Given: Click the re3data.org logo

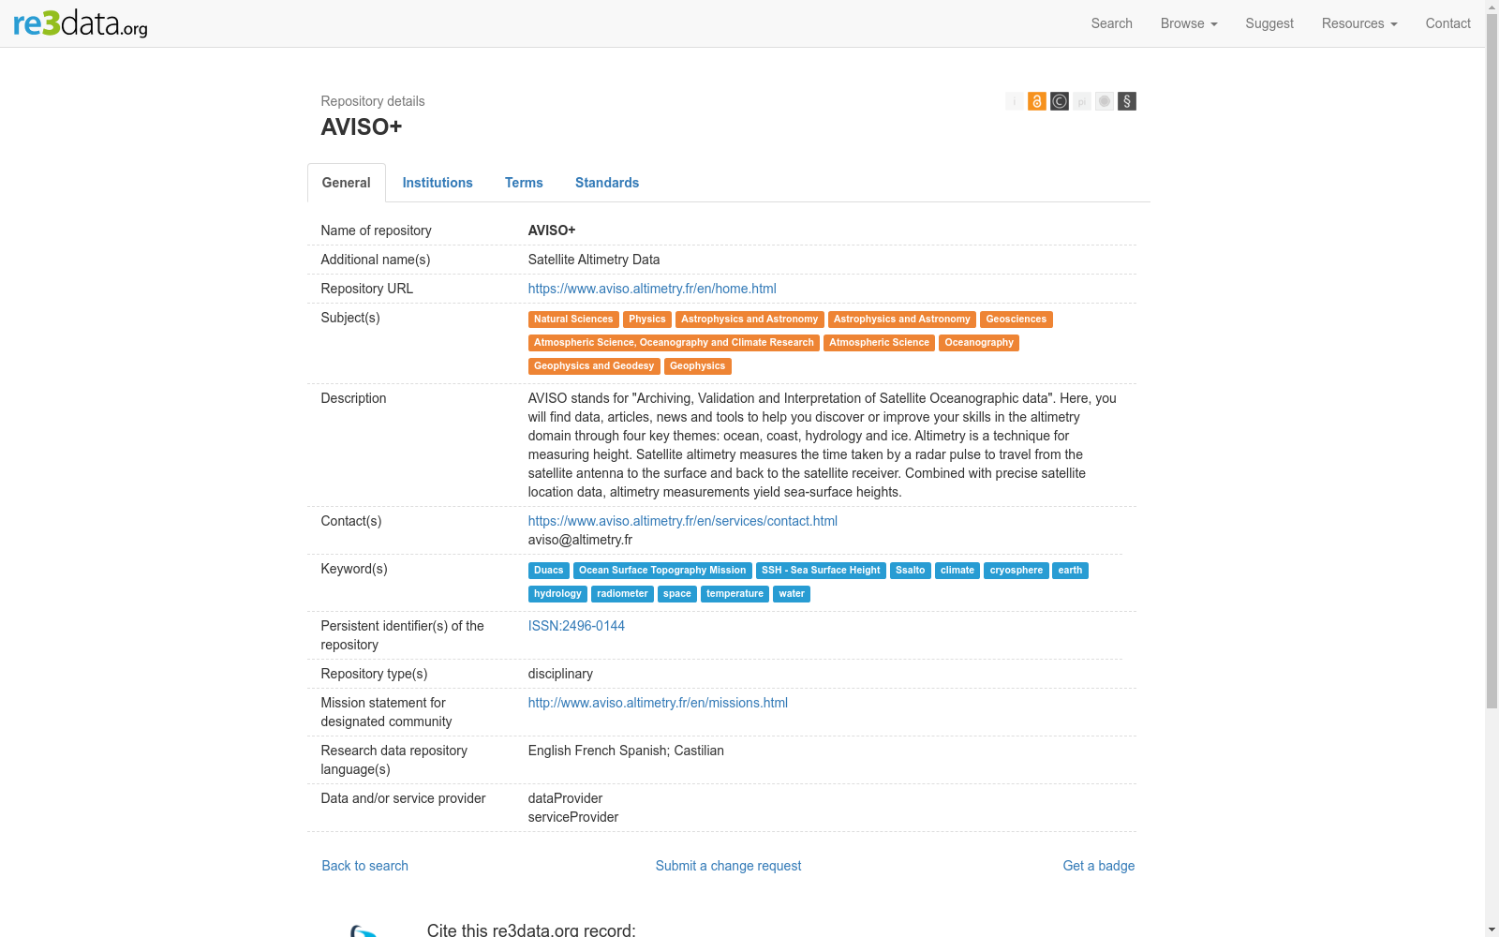Looking at the screenshot, I should click(x=81, y=23).
